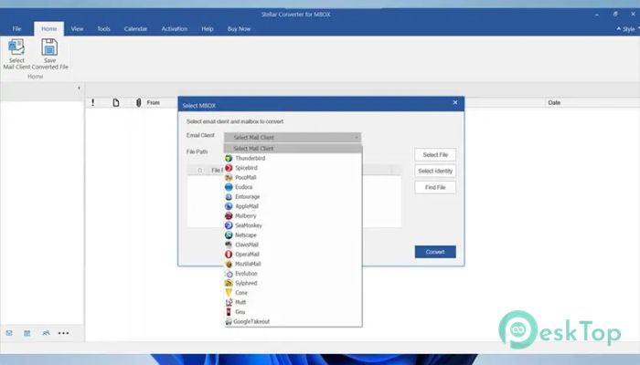Open the Tools tab
Image resolution: width=640 pixels, height=365 pixels.
coord(103,29)
